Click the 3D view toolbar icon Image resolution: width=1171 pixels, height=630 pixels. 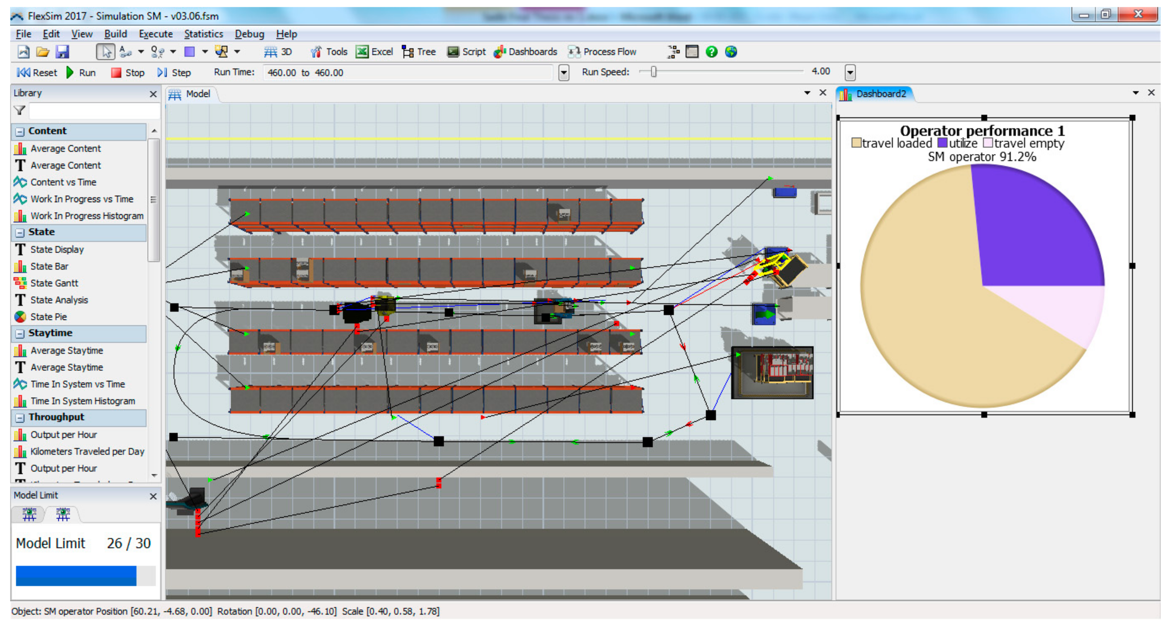[278, 52]
